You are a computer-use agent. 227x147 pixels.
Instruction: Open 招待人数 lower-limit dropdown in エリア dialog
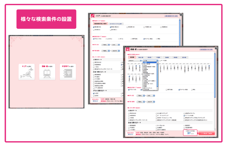click(106, 45)
